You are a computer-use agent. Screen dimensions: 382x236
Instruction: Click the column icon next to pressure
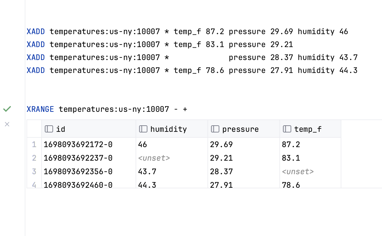(215, 129)
